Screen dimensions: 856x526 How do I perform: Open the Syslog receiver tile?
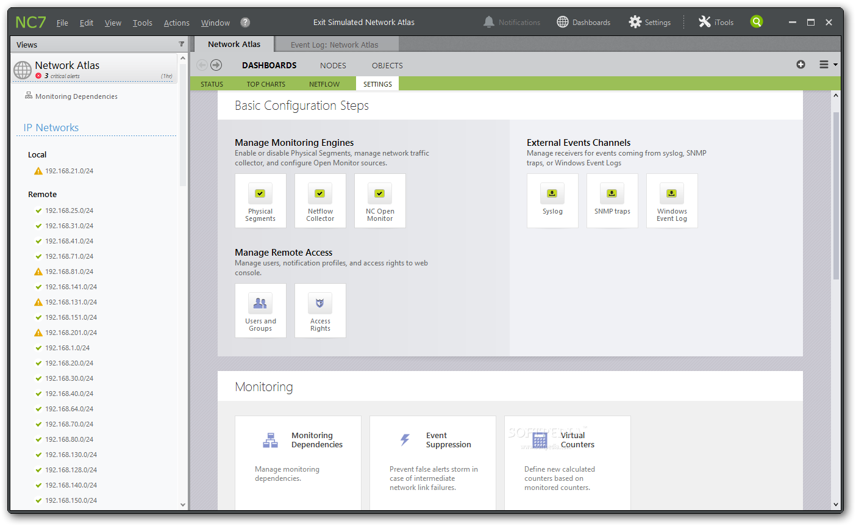point(552,201)
